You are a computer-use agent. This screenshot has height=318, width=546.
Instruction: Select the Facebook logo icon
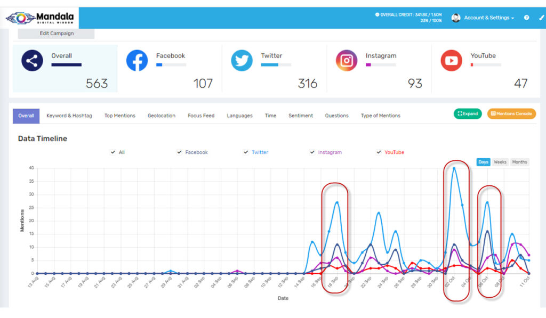[x=137, y=61]
